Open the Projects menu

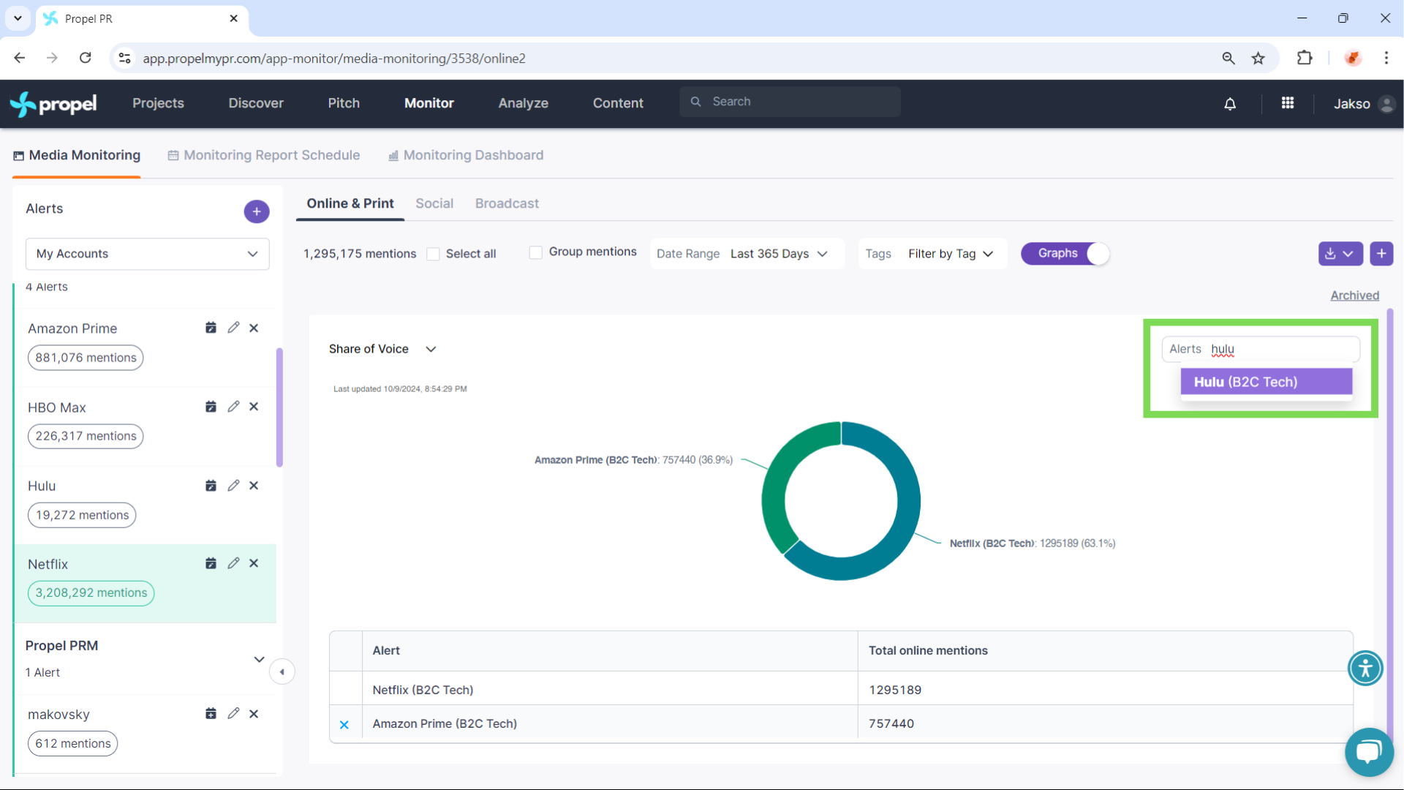click(158, 103)
